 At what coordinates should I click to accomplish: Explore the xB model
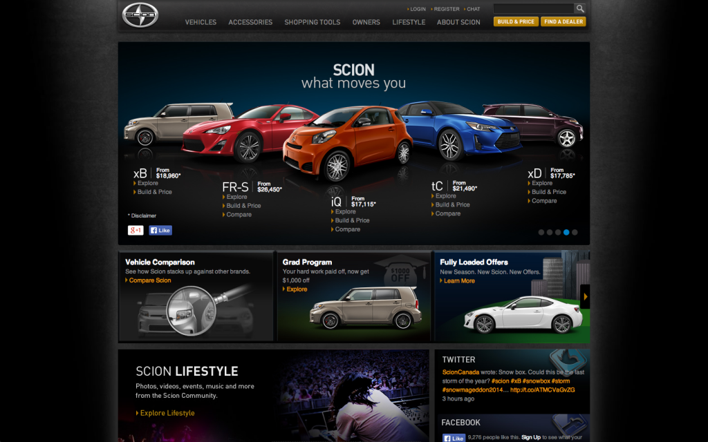(x=148, y=183)
